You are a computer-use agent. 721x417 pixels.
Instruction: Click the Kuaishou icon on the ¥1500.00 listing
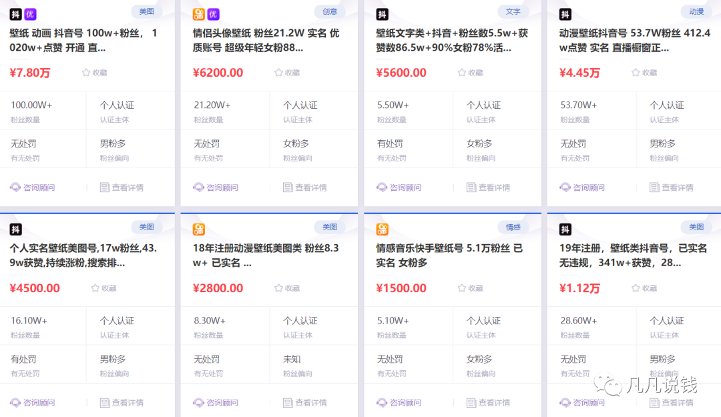click(x=383, y=230)
